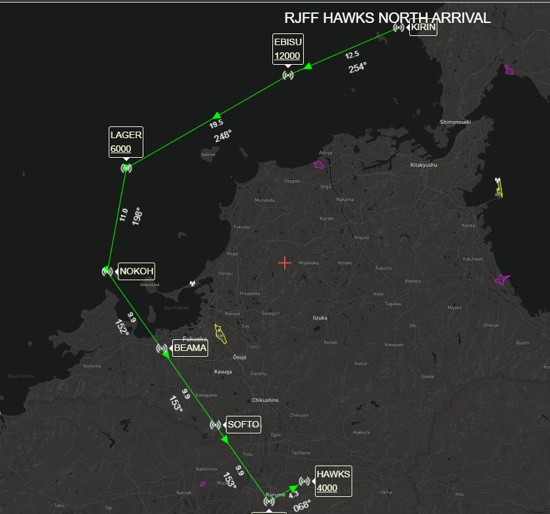Viewport: 550px width, 514px height.
Task: Select the Iizuka city label
Action: [320, 318]
